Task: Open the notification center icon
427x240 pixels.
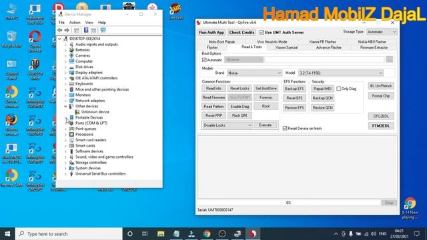Action: tap(416, 234)
